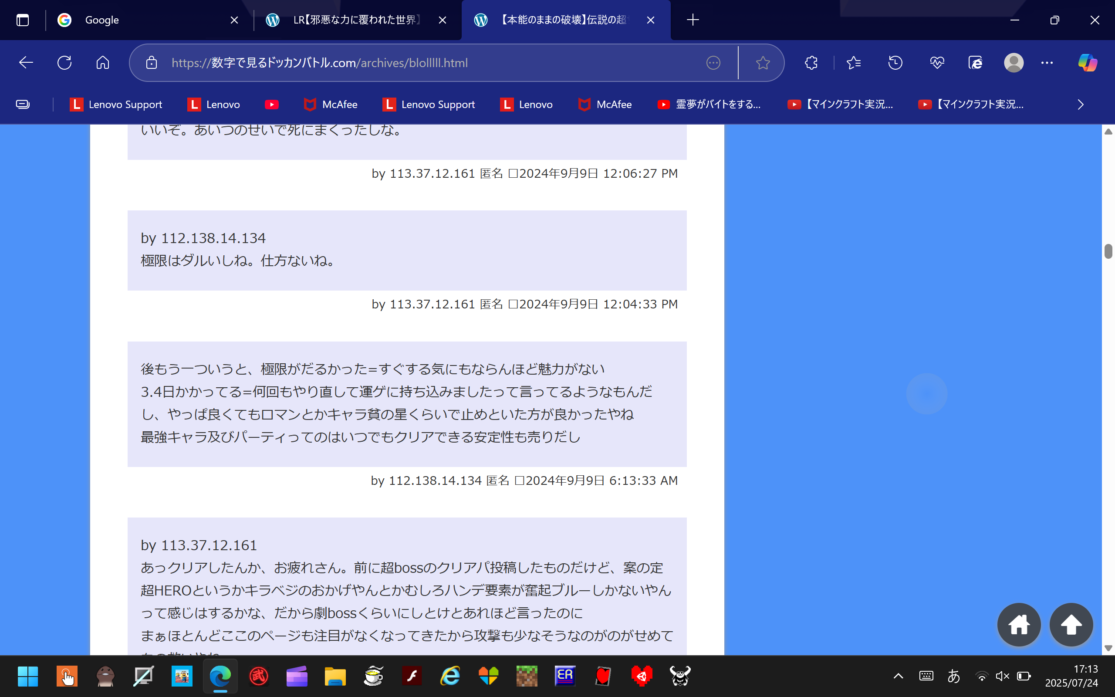Click text by 112.138.14.134 in the quoted comment
This screenshot has width=1115, height=697.
coord(203,238)
